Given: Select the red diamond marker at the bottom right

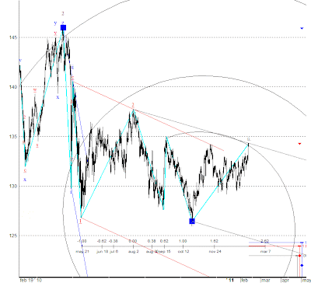Looking at the screenshot, I should 299,256.
